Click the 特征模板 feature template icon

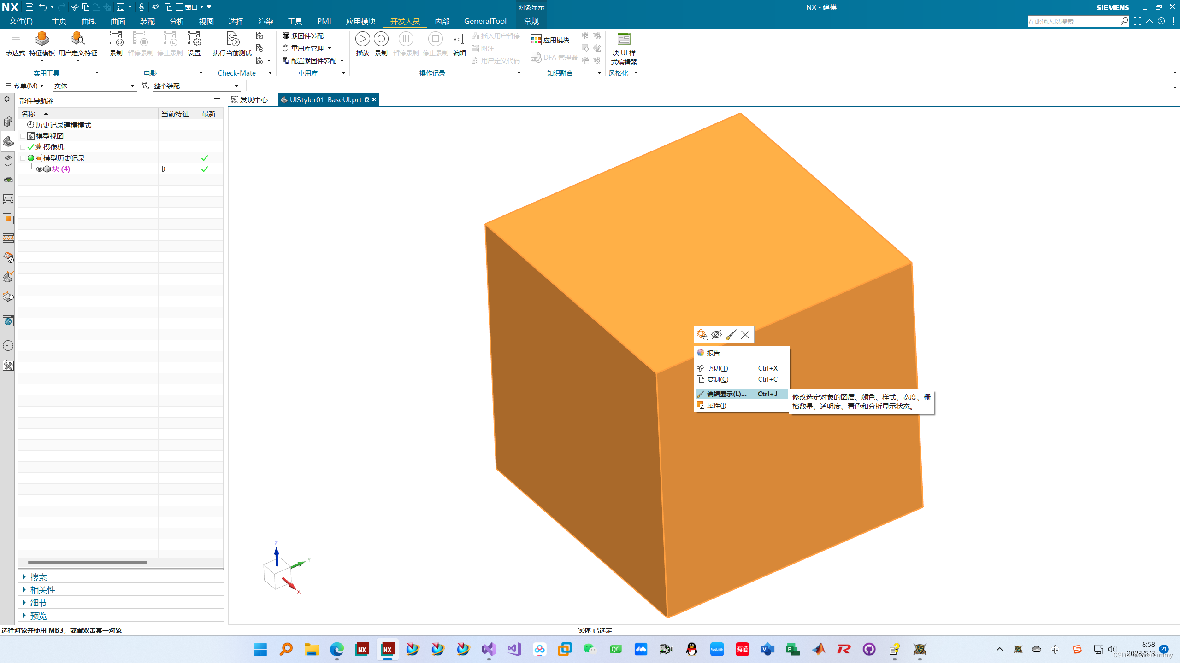[x=41, y=39]
